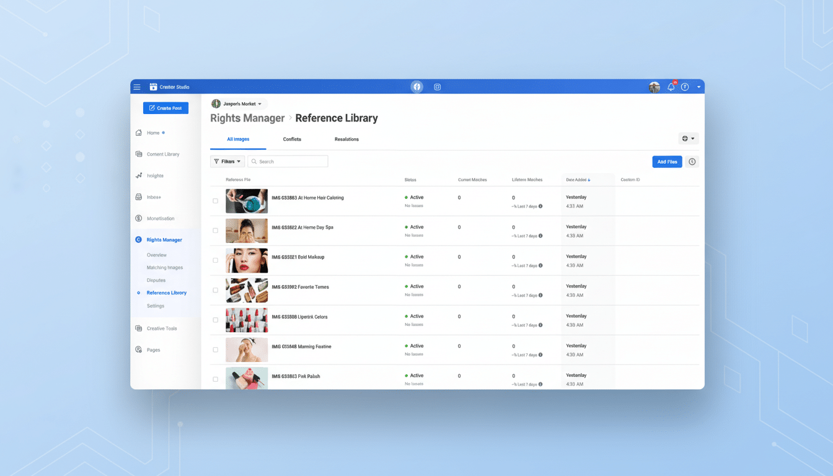Viewport: 833px width, 476px height.
Task: Select the Facebook icon in the top bar
Action: [417, 87]
